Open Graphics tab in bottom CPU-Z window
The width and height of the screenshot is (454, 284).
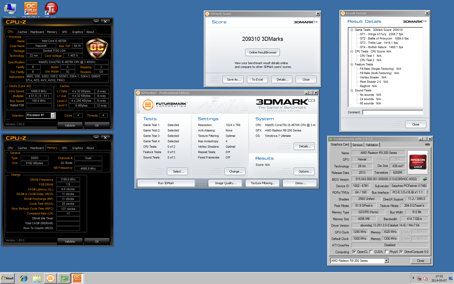coord(78,148)
